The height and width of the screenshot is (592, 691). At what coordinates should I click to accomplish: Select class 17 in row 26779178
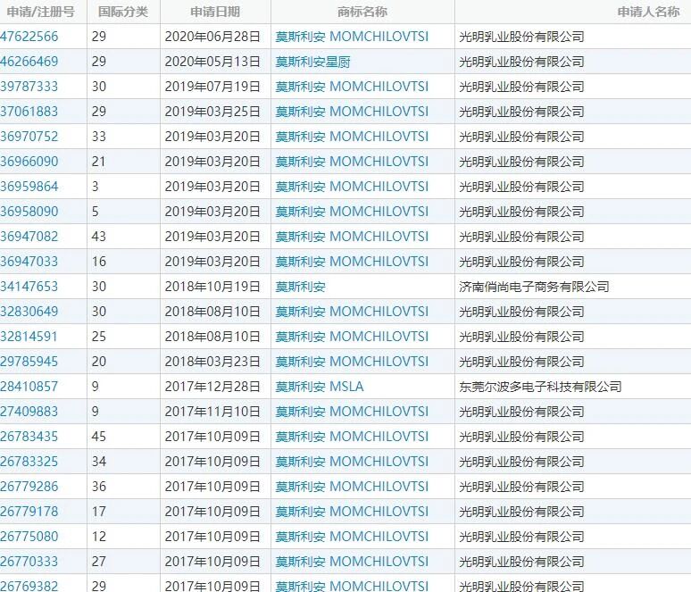[x=99, y=512]
